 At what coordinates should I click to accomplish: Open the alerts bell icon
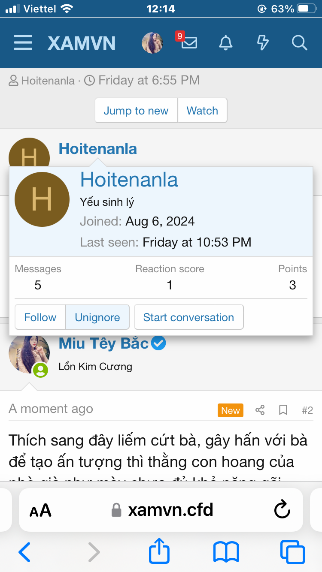pyautogui.click(x=226, y=43)
